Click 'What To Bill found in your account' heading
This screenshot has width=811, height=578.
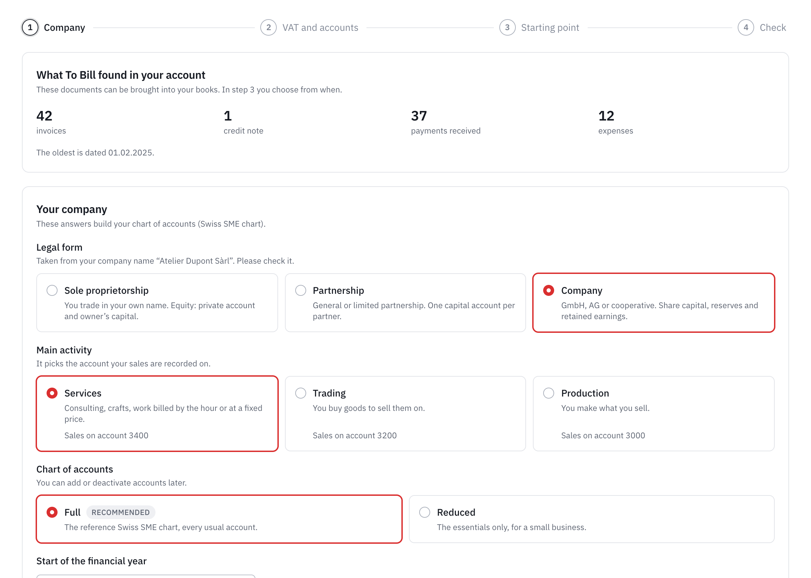tap(121, 75)
